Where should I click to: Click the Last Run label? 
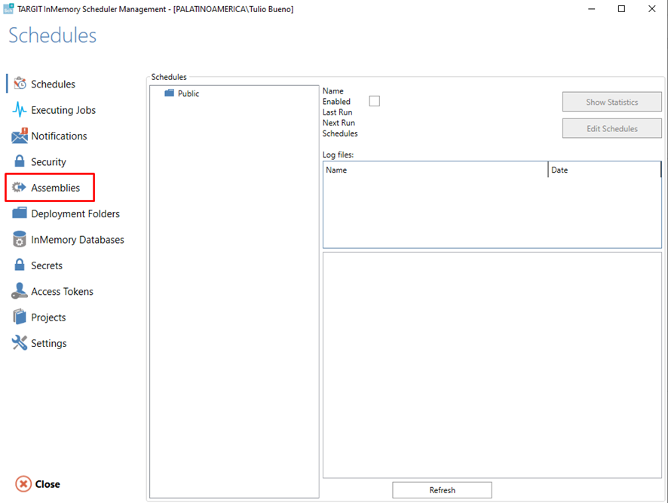[338, 112]
